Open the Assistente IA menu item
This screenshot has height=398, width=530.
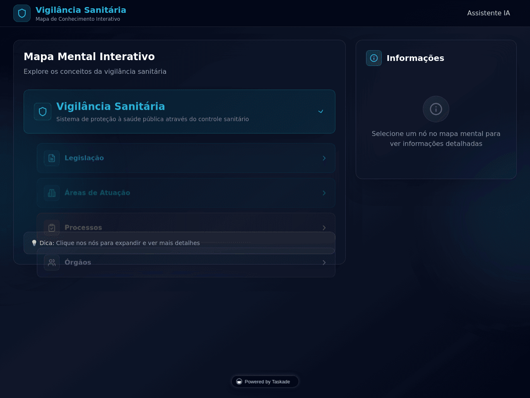tap(489, 13)
